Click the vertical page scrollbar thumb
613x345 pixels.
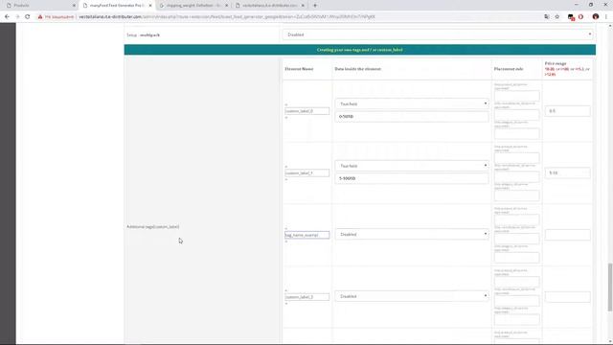point(610,287)
